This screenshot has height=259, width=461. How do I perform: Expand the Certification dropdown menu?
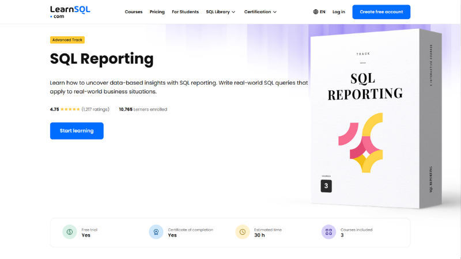(260, 12)
